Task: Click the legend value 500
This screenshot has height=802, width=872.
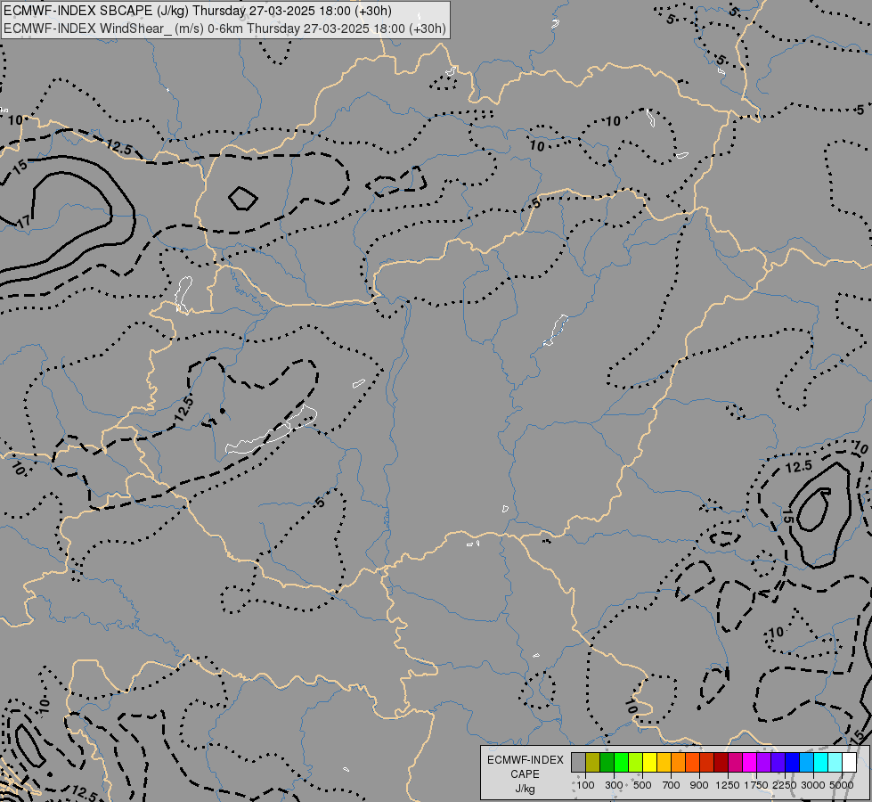Action: (x=642, y=785)
